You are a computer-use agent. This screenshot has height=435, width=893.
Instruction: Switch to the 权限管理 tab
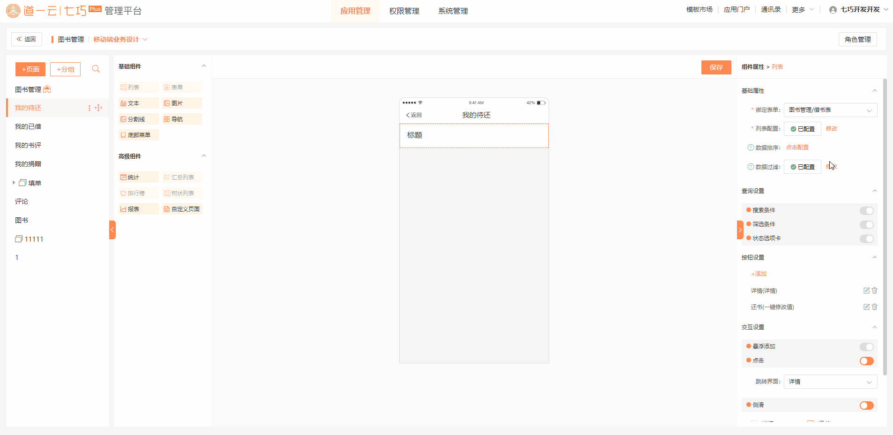pyautogui.click(x=404, y=11)
